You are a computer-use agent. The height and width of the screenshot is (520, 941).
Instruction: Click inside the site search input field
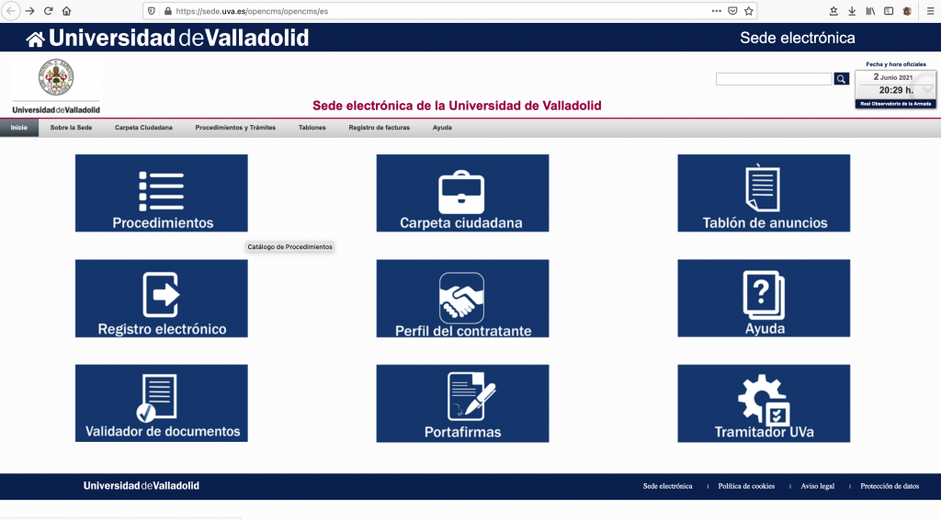(x=774, y=79)
